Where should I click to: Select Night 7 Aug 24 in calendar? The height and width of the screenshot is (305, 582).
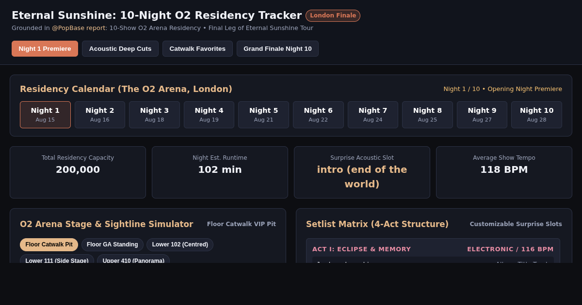coord(373,115)
